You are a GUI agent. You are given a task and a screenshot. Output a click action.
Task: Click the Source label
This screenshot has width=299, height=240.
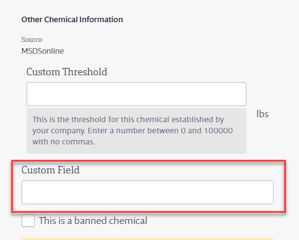[32, 39]
